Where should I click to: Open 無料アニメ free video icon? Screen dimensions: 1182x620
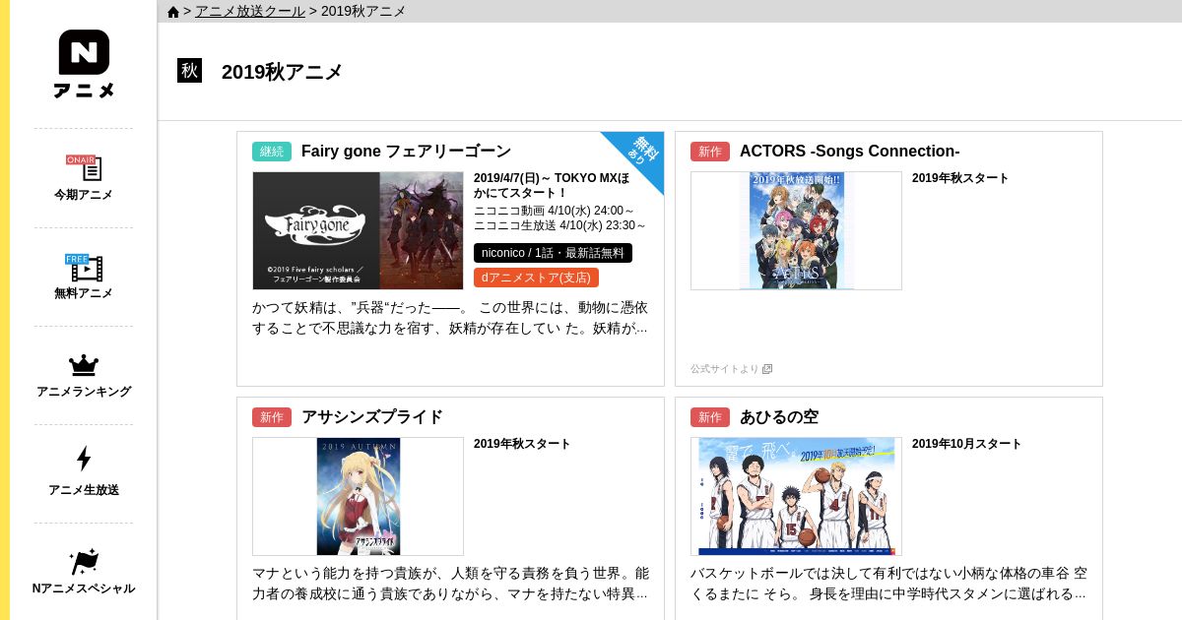click(84, 267)
